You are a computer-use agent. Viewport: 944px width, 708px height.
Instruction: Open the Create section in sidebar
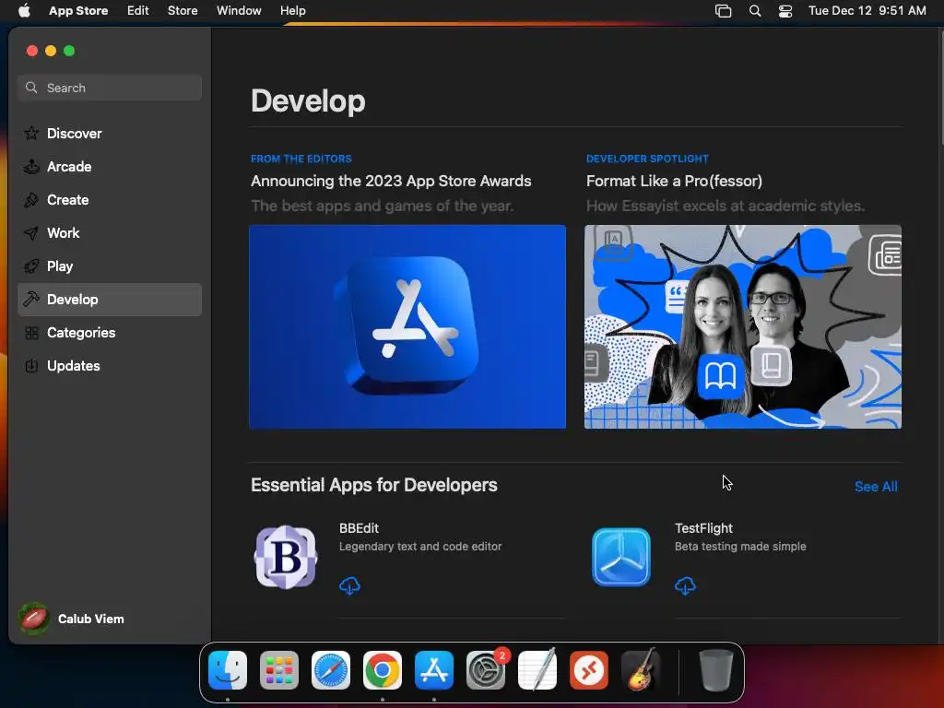110,200
